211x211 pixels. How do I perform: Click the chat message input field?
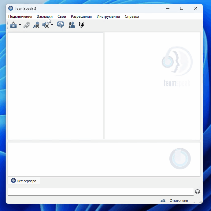[101, 192]
